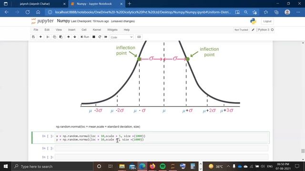
Task: Add this page to favorites
Action: [x=254, y=12]
